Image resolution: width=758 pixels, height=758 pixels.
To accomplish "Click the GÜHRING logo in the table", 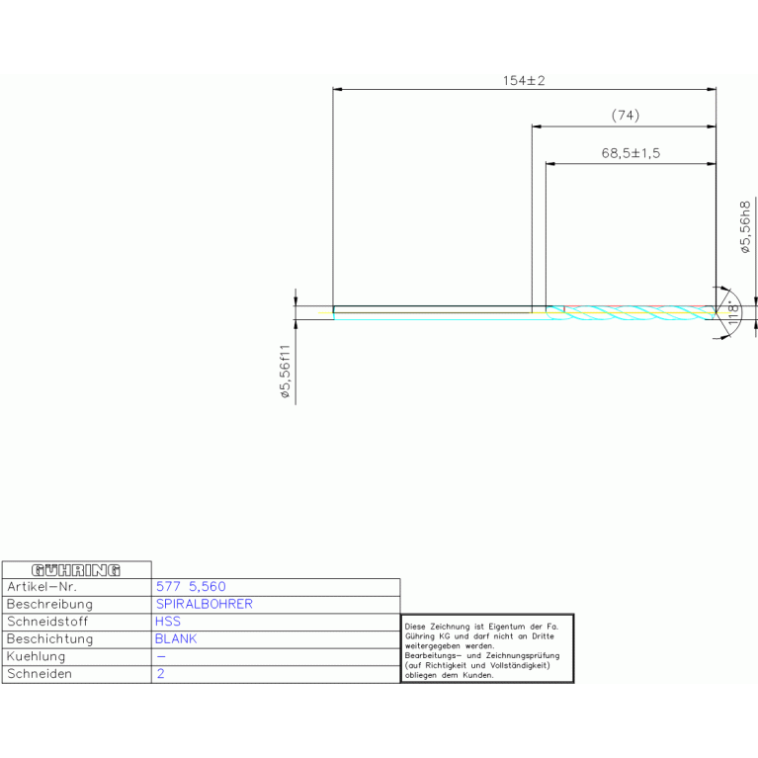I will point(76,570).
